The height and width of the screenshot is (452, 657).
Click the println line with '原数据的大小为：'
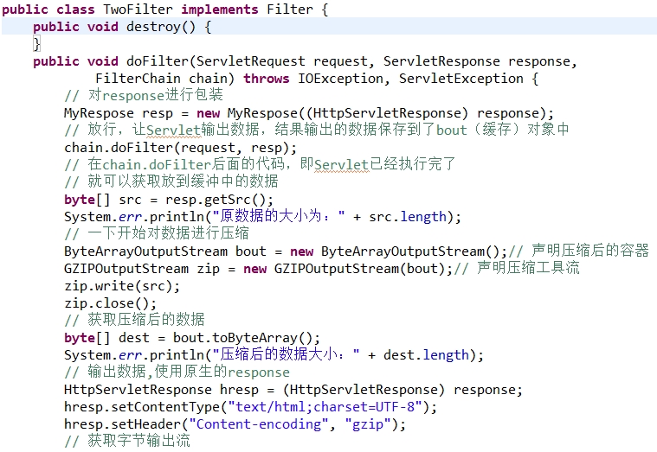click(263, 217)
